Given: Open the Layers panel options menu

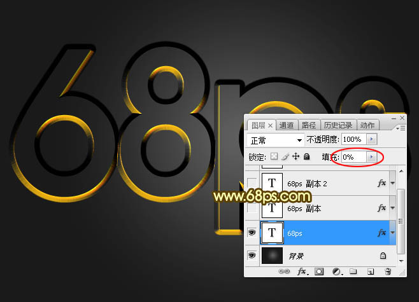Looking at the screenshot, I should [401, 128].
